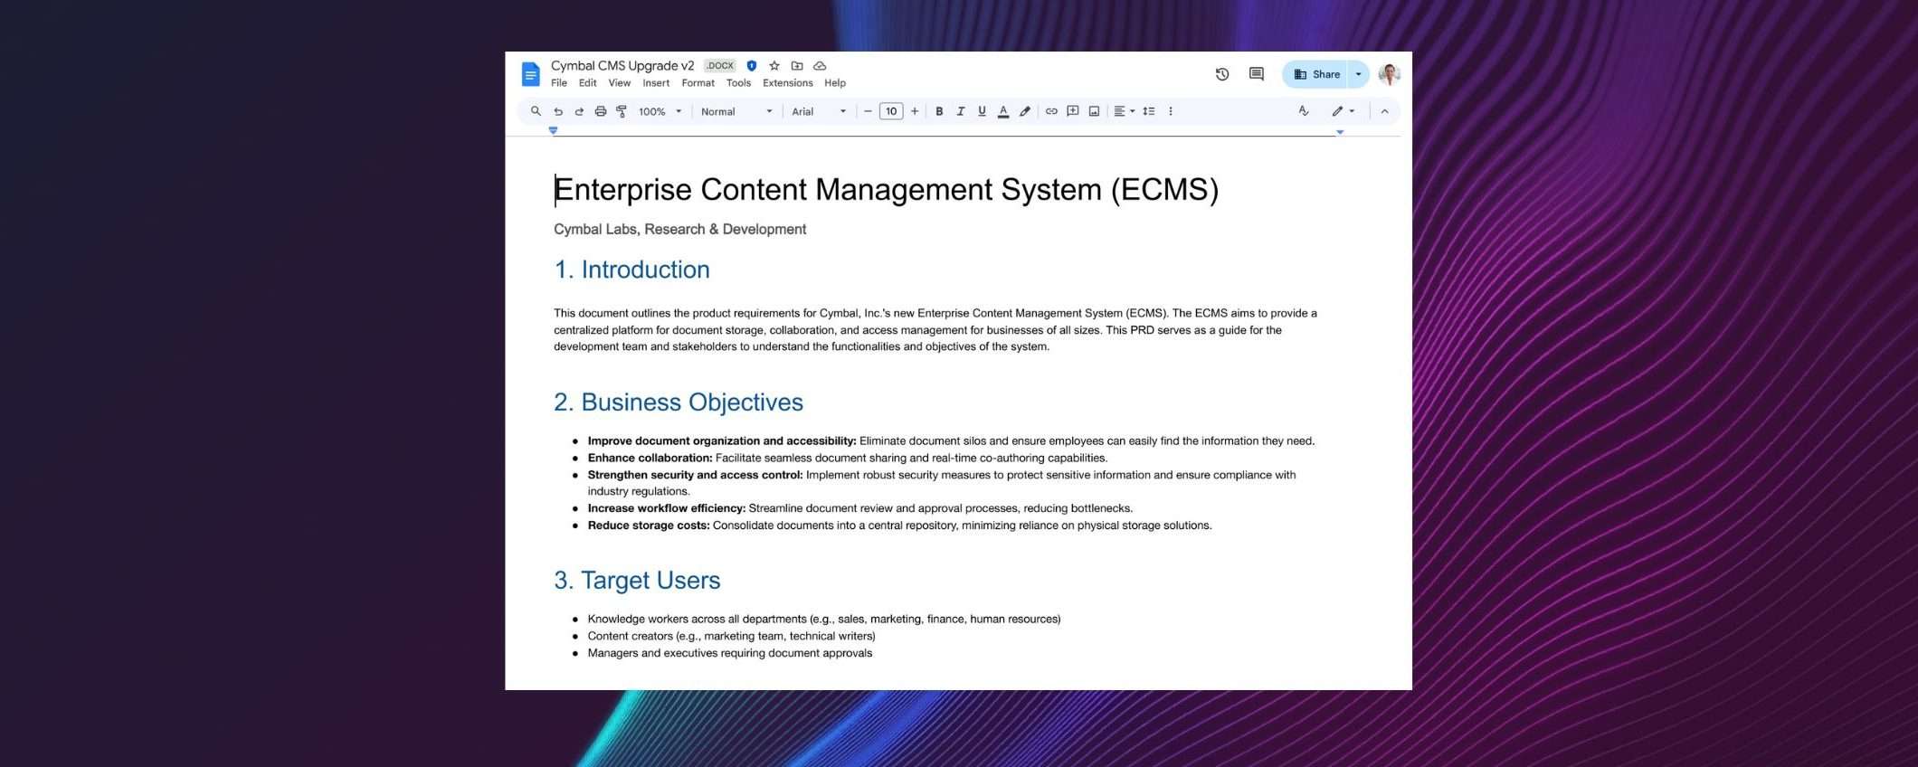Viewport: 1918px width, 767px height.
Task: Open the editing mode pencil dropdown
Action: (x=1344, y=111)
